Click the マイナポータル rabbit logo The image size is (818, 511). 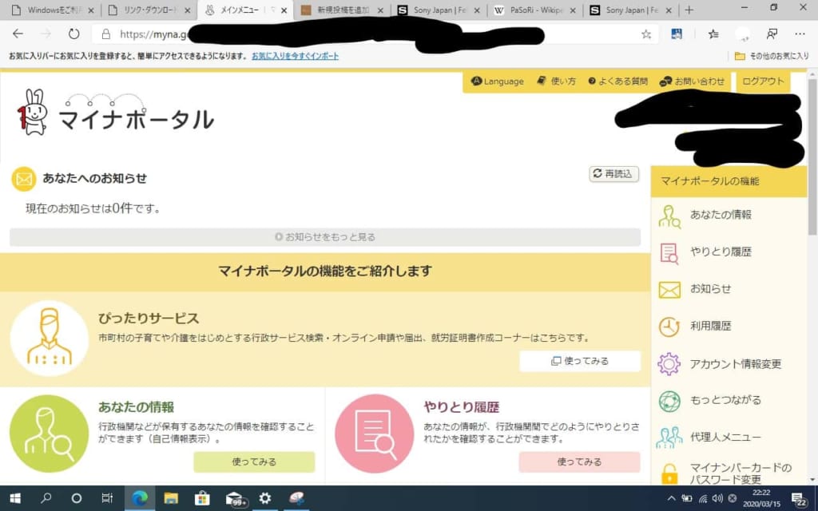pos(32,112)
